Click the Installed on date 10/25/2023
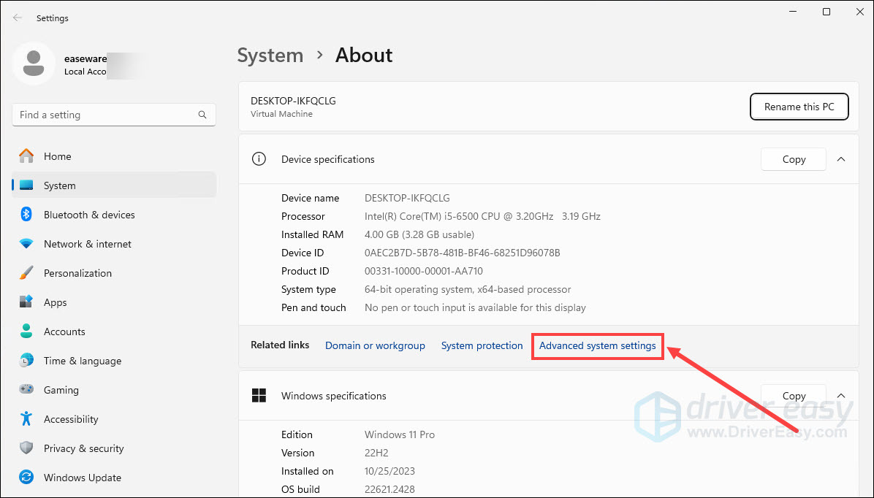 pyautogui.click(x=389, y=471)
